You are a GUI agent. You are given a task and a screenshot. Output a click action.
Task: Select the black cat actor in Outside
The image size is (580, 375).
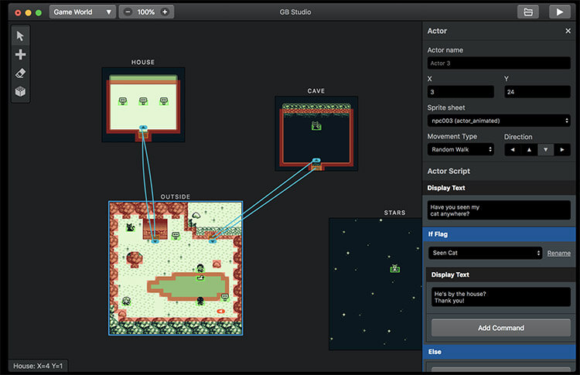[x=130, y=227]
